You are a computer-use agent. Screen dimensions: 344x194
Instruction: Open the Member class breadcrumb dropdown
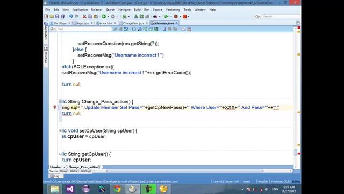(x=64, y=167)
